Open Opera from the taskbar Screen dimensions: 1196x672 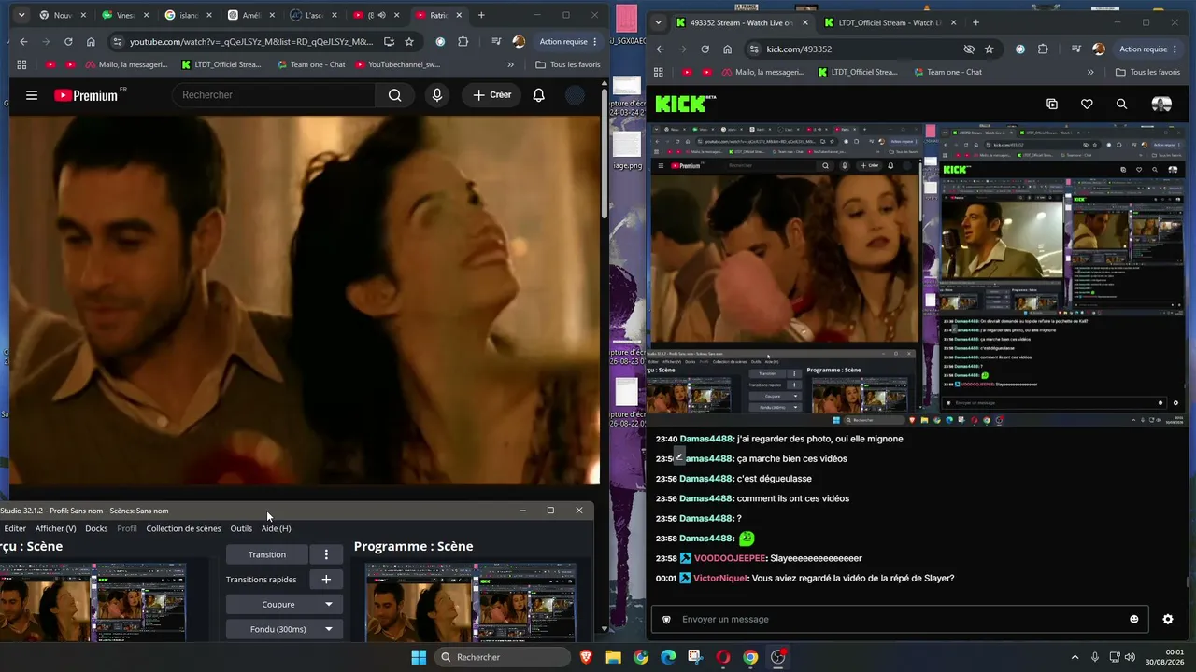click(723, 657)
